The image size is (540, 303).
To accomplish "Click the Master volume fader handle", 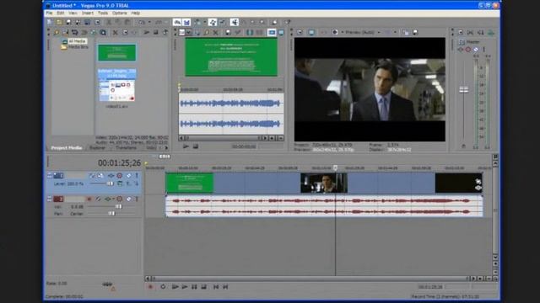I will (463, 90).
